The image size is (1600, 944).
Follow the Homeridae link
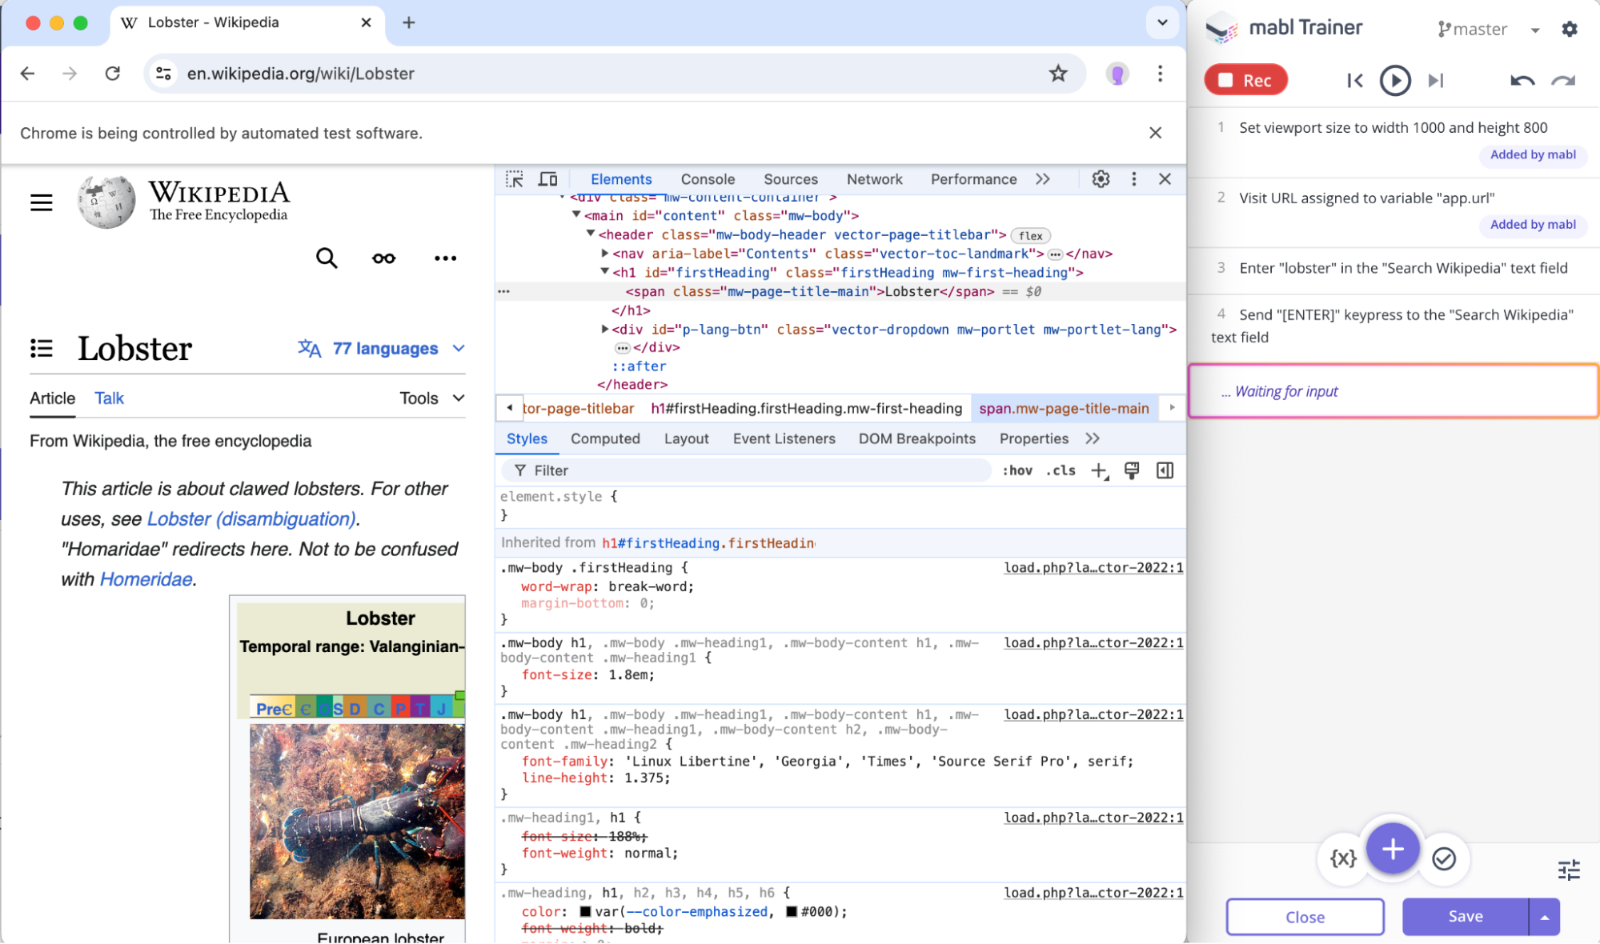[x=146, y=579]
